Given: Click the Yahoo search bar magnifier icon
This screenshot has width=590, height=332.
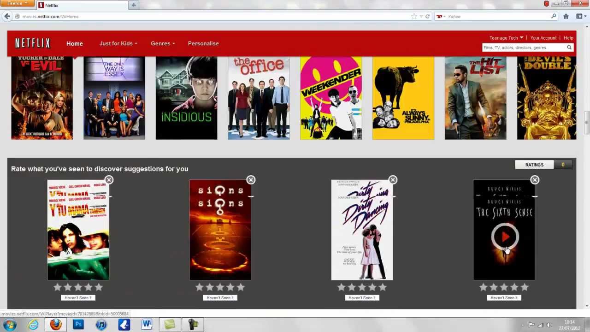Looking at the screenshot, I should (x=554, y=16).
